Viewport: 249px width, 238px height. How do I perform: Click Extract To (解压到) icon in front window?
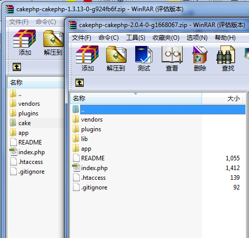coord(116,58)
